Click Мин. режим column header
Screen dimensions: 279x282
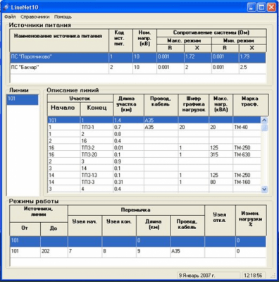[x=239, y=41]
